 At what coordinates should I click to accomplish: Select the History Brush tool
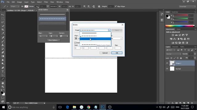pyautogui.click(x=3, y=49)
